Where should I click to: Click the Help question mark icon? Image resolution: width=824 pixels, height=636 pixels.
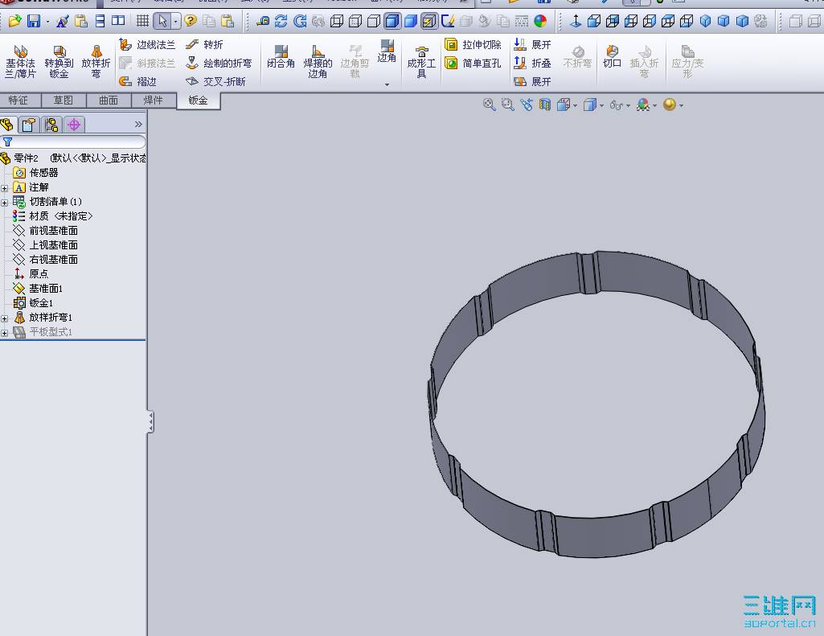[191, 21]
